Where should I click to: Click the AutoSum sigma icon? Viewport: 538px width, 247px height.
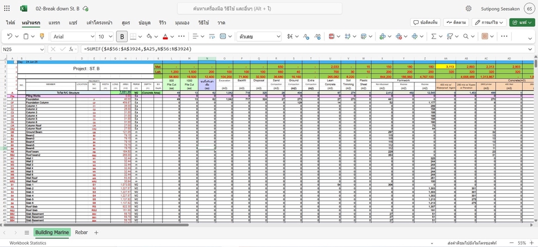[433, 36]
